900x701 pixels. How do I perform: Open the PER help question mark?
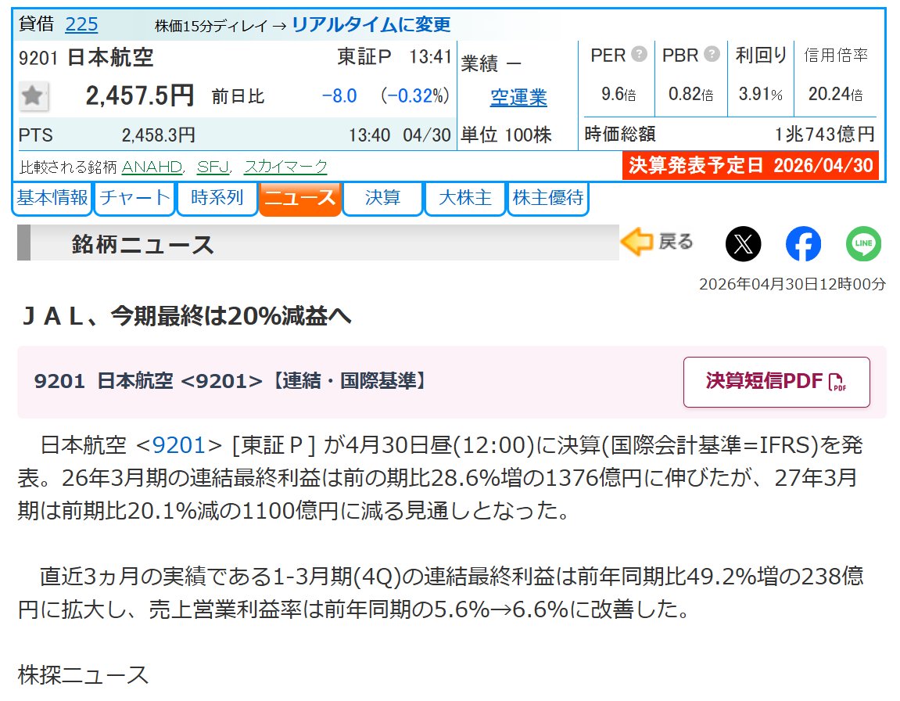(639, 54)
